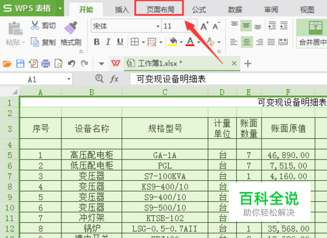327x238 pixels.
Task: Open print preview icon
Action: pos(58,64)
